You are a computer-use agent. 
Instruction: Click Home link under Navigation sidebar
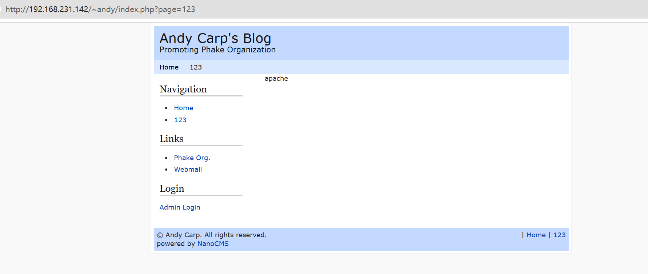(x=184, y=108)
